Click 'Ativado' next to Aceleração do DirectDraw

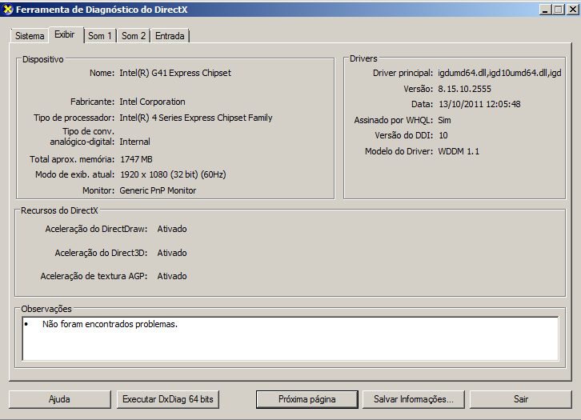pyautogui.click(x=172, y=229)
